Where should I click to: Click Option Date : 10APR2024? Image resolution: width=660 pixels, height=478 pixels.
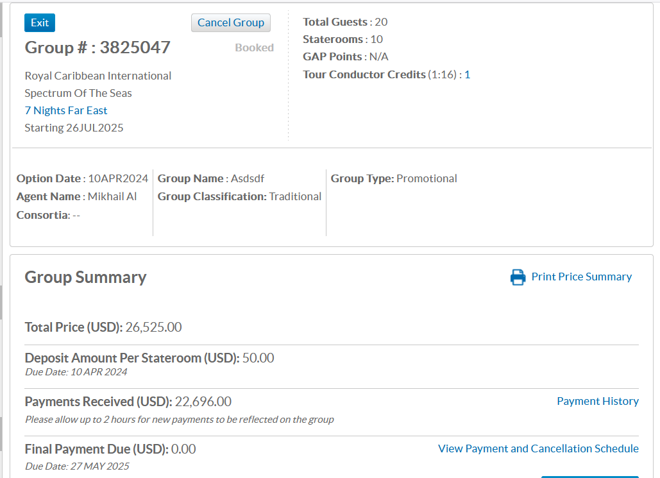tap(83, 178)
